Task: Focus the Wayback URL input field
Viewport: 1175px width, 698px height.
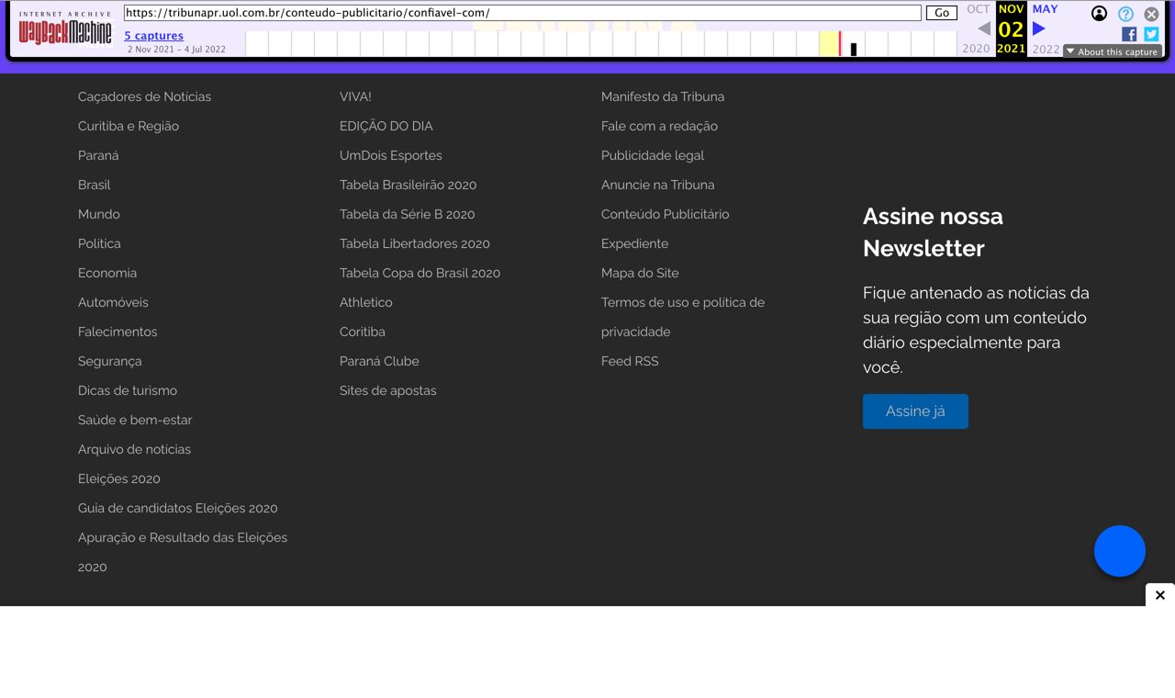Action: click(x=522, y=13)
